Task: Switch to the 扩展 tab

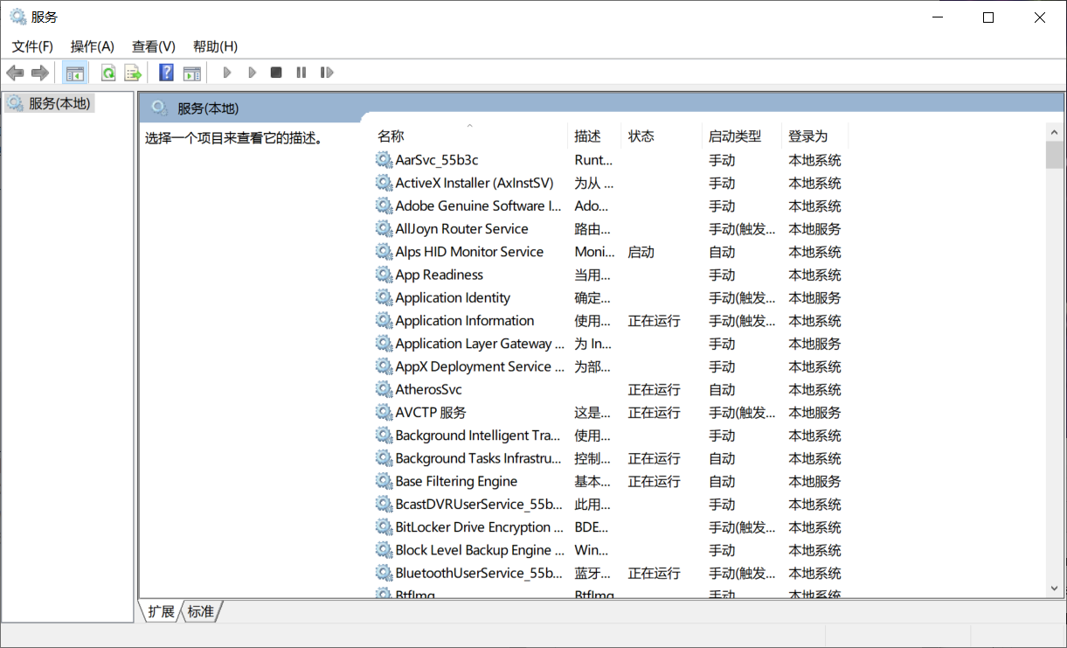Action: click(160, 611)
